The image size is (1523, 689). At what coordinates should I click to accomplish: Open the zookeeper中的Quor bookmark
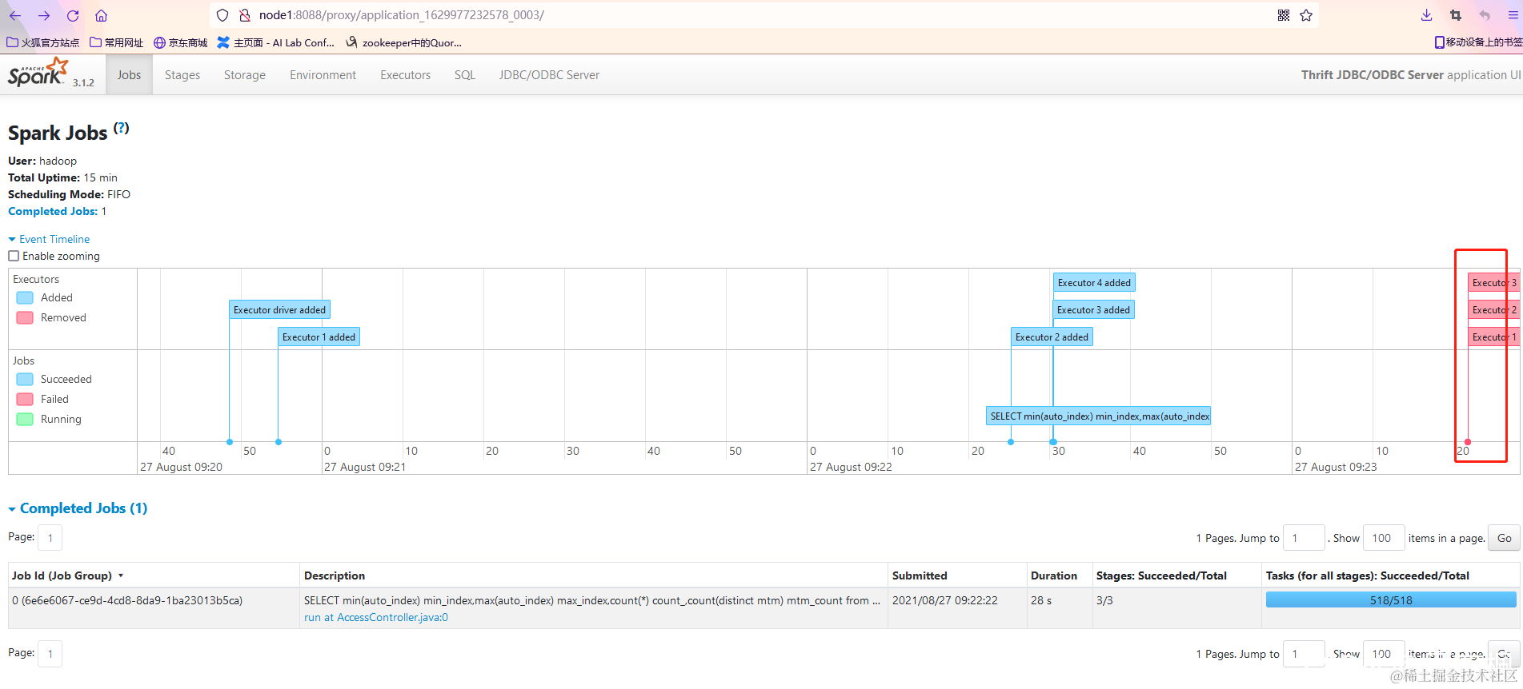404,42
